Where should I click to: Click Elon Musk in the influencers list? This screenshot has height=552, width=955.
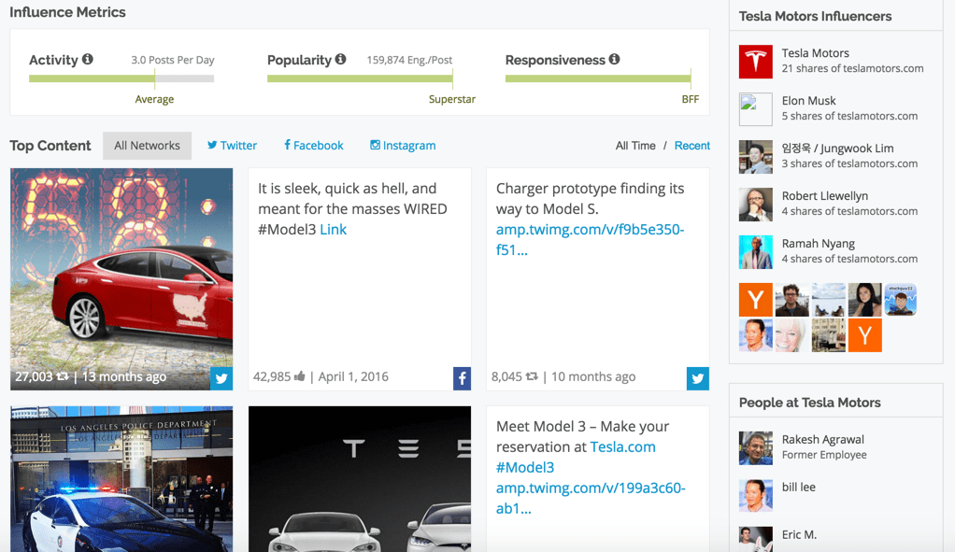pos(806,100)
